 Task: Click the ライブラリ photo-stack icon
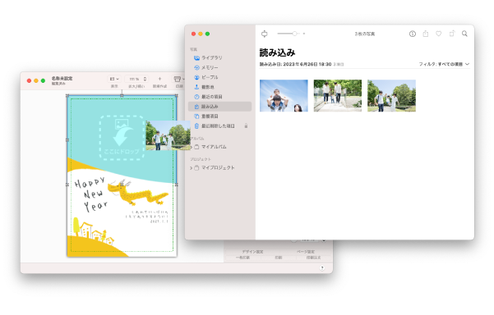(196, 58)
